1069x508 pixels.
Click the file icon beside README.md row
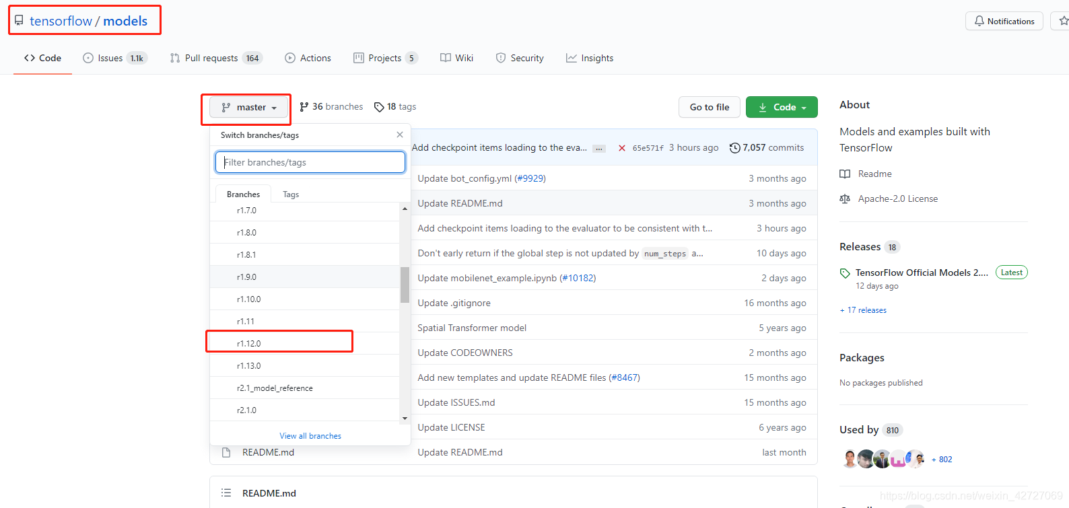[x=226, y=452]
